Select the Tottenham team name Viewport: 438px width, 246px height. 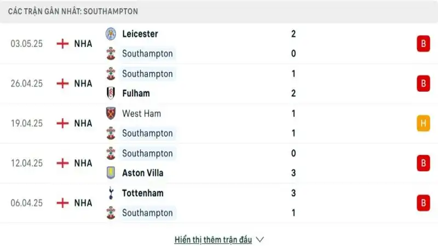click(x=143, y=193)
